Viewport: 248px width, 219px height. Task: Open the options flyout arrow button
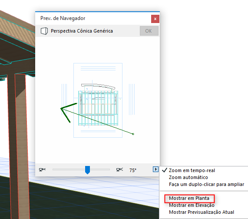[155, 169]
